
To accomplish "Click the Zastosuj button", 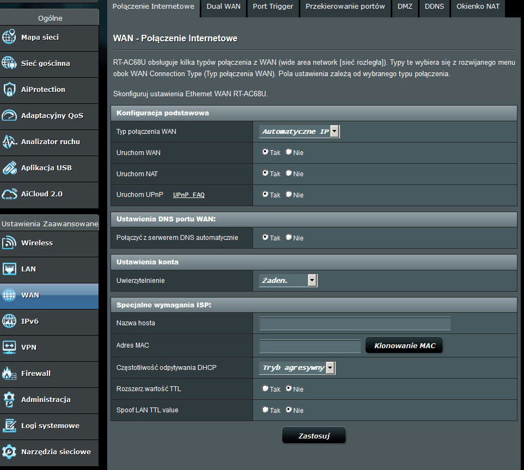I will 313,436.
